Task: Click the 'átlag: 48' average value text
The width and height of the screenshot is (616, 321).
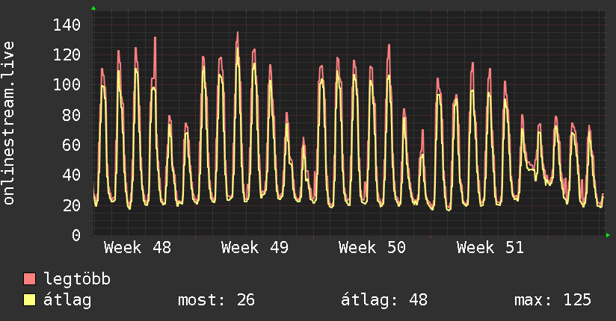Action: click(x=384, y=300)
